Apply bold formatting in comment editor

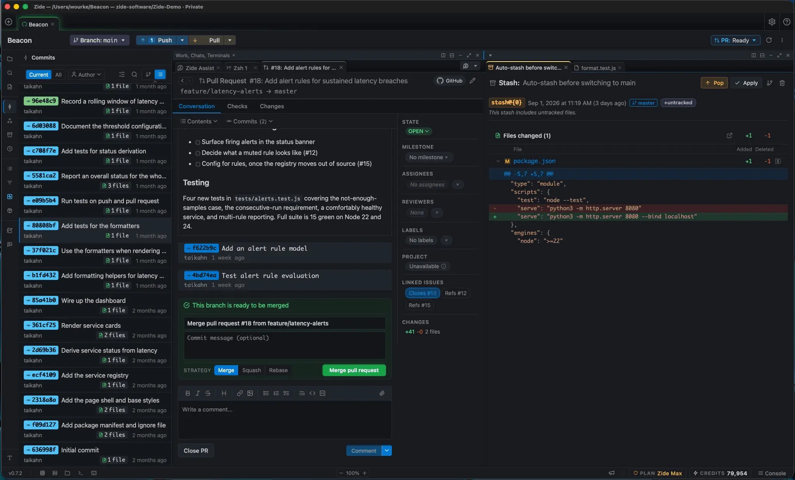[187, 393]
